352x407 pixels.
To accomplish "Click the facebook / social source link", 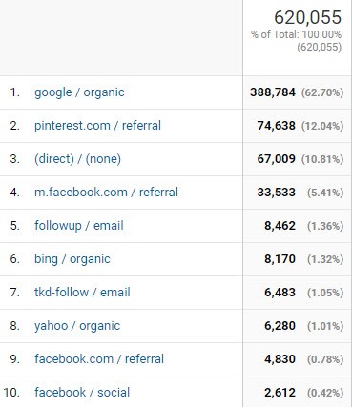I will pos(82,393).
